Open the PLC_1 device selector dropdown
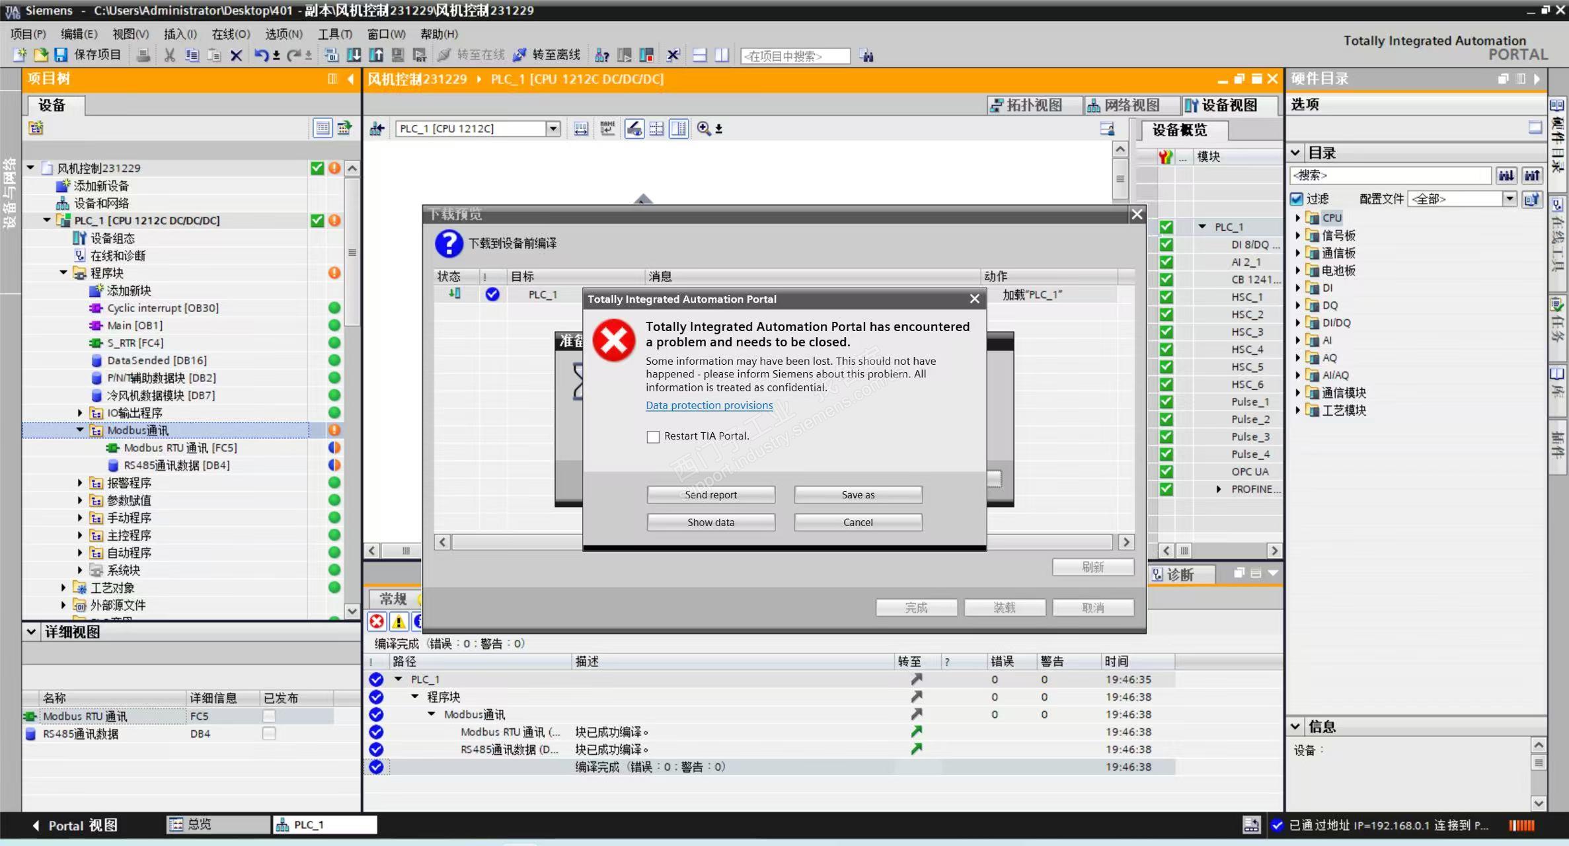 click(x=553, y=129)
